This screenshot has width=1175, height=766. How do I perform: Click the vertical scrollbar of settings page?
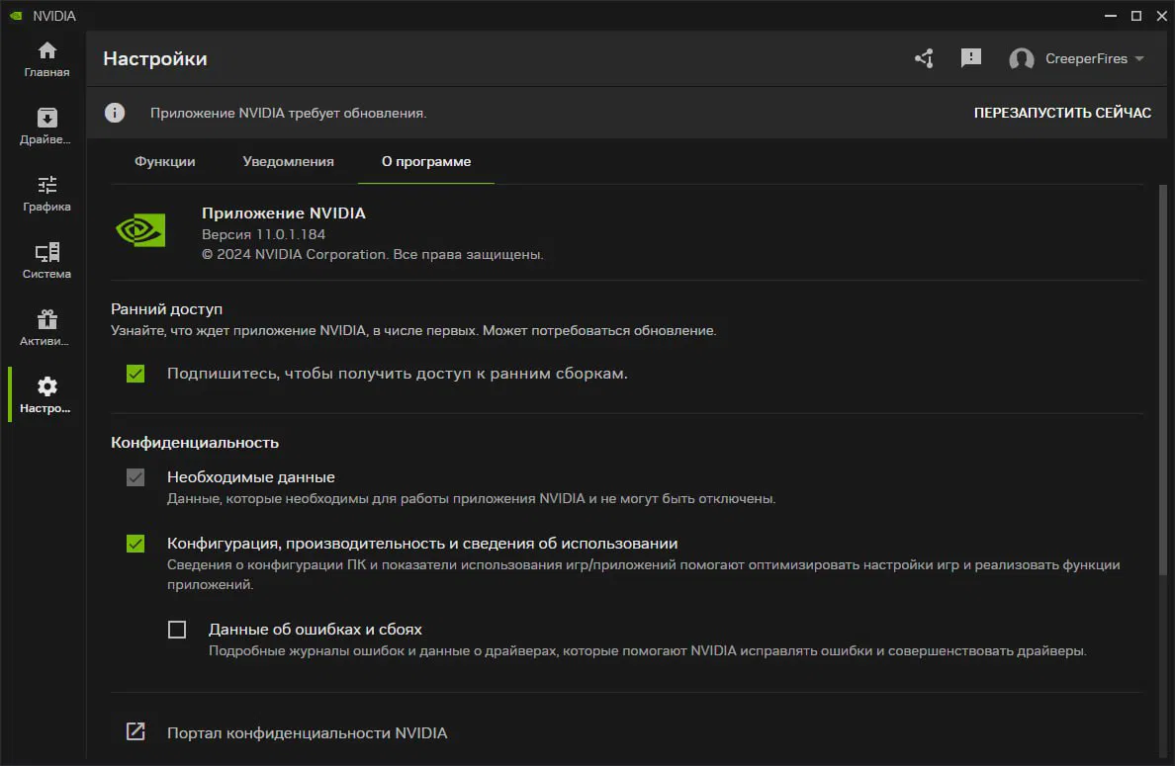point(1163,381)
